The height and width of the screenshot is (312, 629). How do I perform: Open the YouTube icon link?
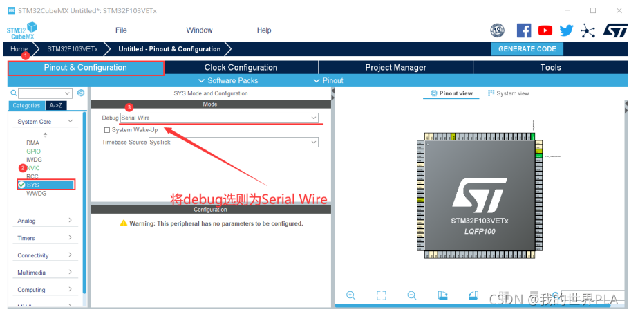click(x=545, y=30)
